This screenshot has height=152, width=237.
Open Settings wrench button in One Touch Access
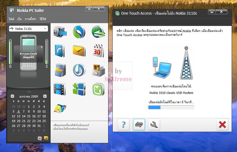pyautogui.click(x=154, y=125)
